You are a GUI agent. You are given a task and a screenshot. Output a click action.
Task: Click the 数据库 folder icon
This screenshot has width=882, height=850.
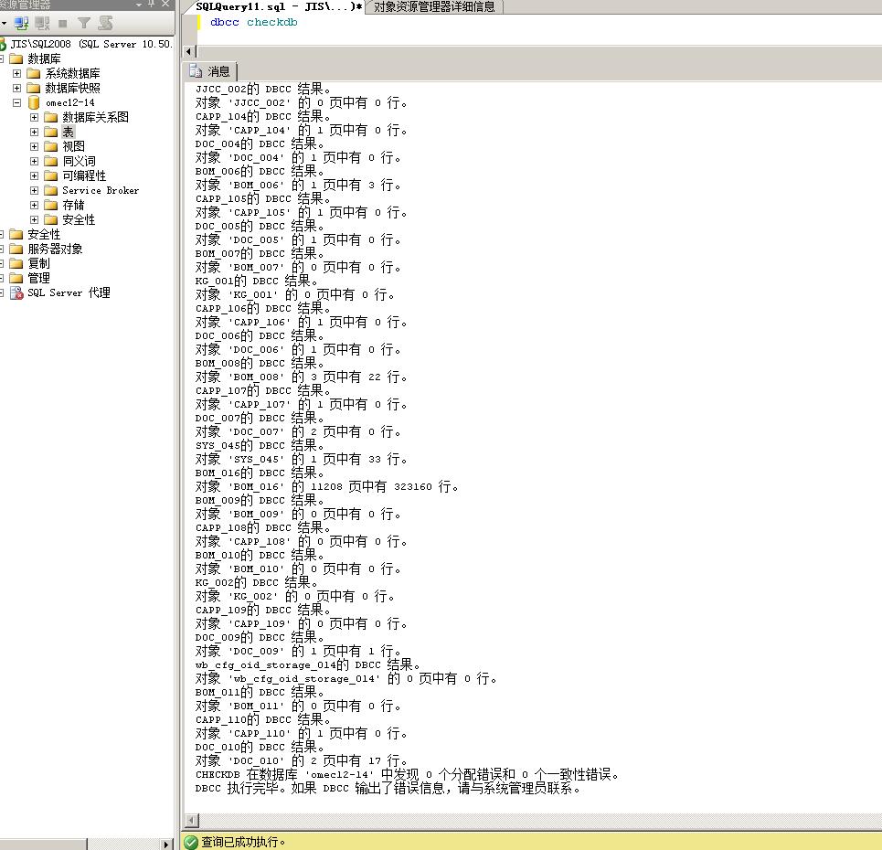click(16, 58)
